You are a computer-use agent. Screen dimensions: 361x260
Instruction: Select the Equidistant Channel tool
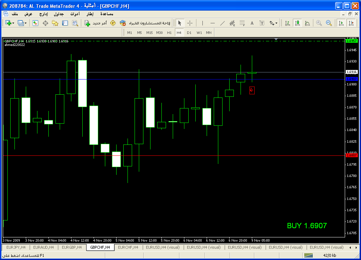(232, 23)
